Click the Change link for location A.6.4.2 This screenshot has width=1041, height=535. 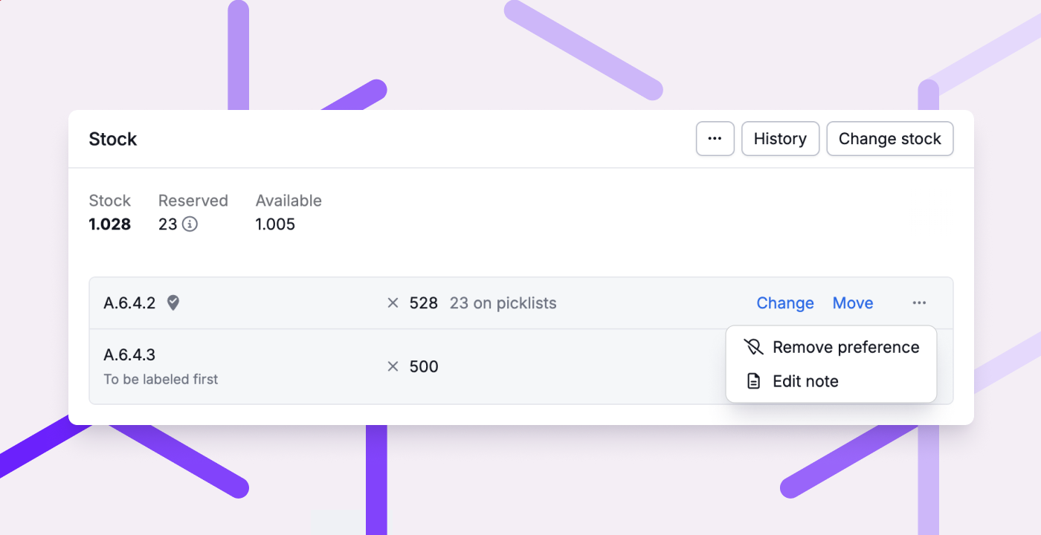tap(785, 303)
